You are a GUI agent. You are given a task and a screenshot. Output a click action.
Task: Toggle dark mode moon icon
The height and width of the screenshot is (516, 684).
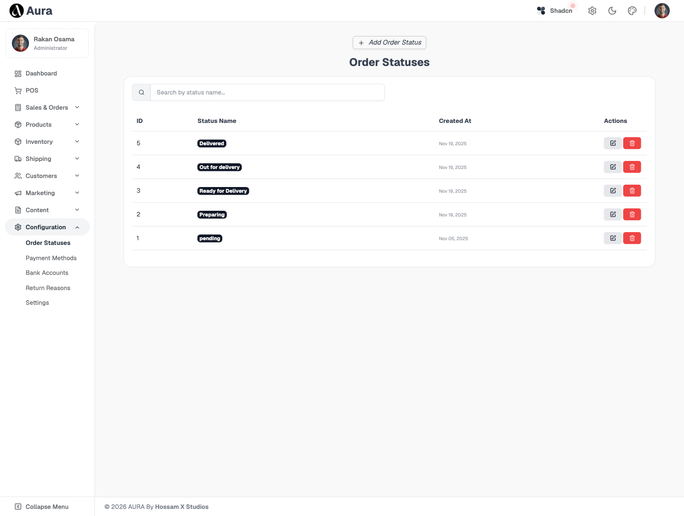pos(612,10)
